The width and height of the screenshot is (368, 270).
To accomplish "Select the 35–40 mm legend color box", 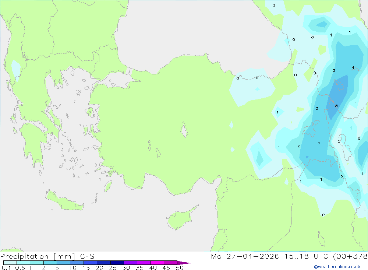I will click(144, 263).
